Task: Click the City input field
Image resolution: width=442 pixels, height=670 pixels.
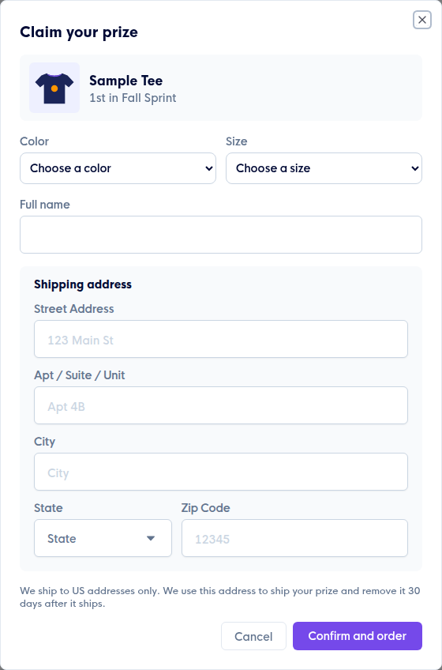Action: pos(221,472)
